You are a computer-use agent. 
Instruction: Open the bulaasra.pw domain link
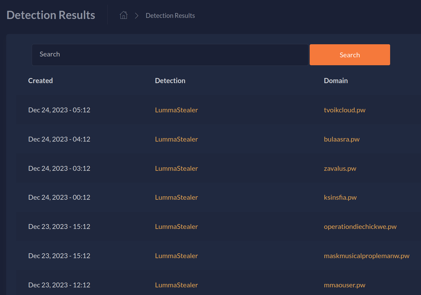pos(342,139)
